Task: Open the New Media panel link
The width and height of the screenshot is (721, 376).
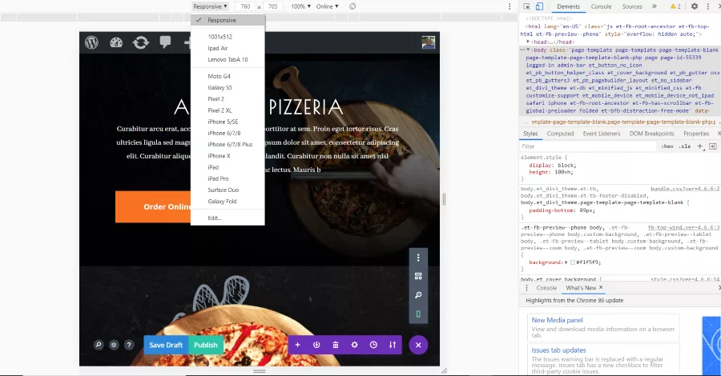Action: pyautogui.click(x=558, y=320)
